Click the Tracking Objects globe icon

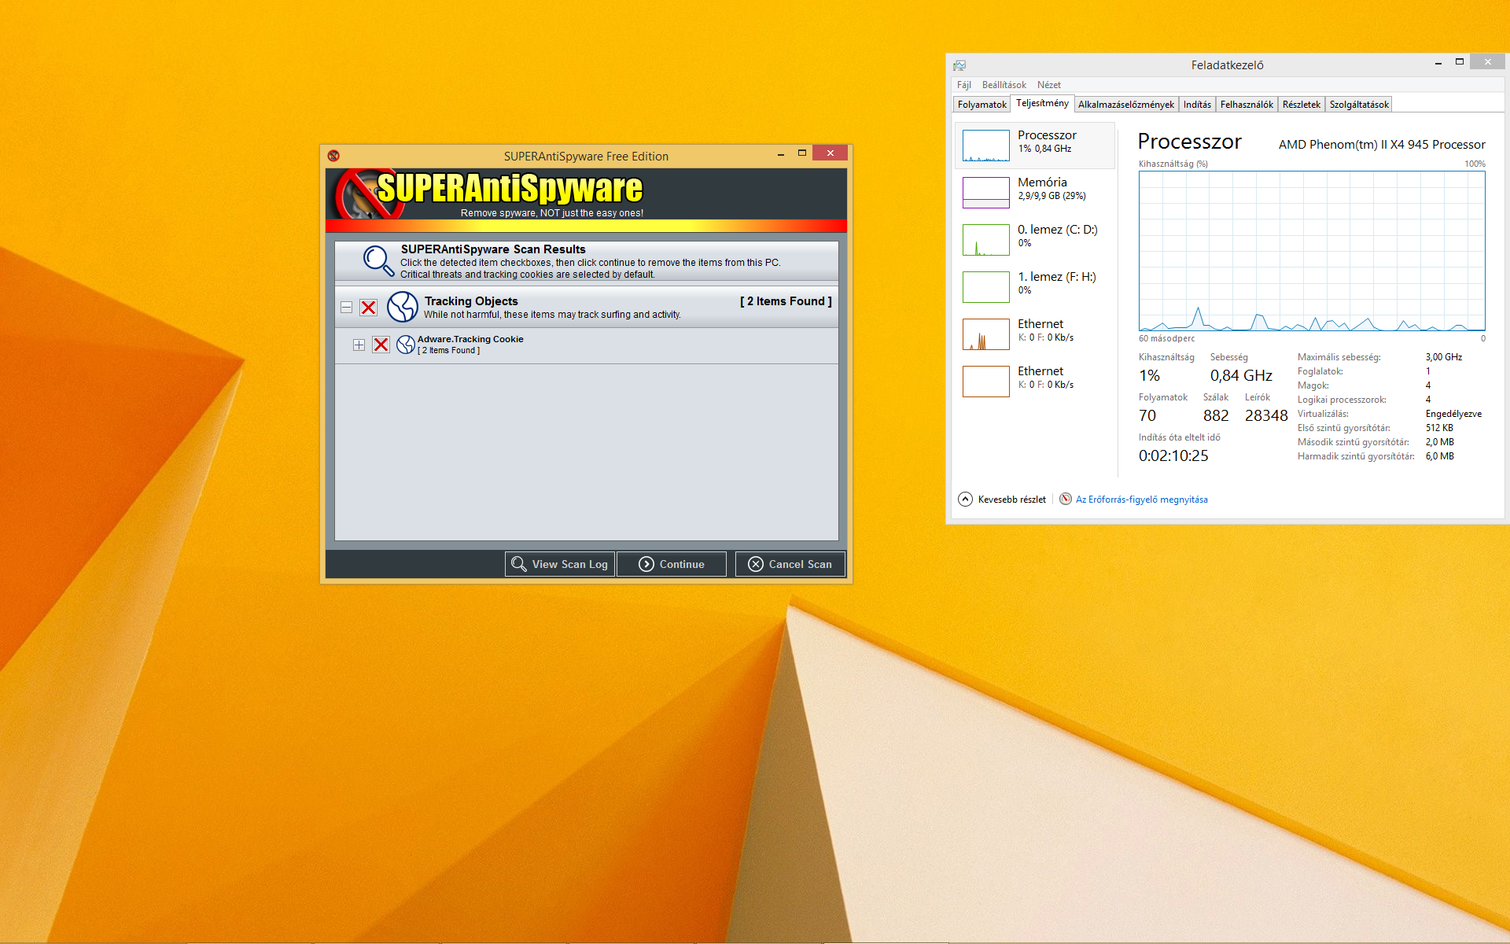coord(402,307)
